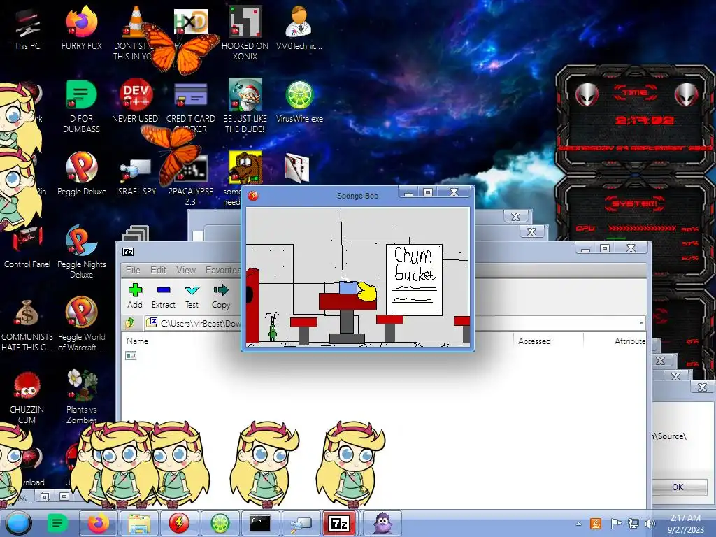Switch to 7-Zip taskbar button

[339, 523]
